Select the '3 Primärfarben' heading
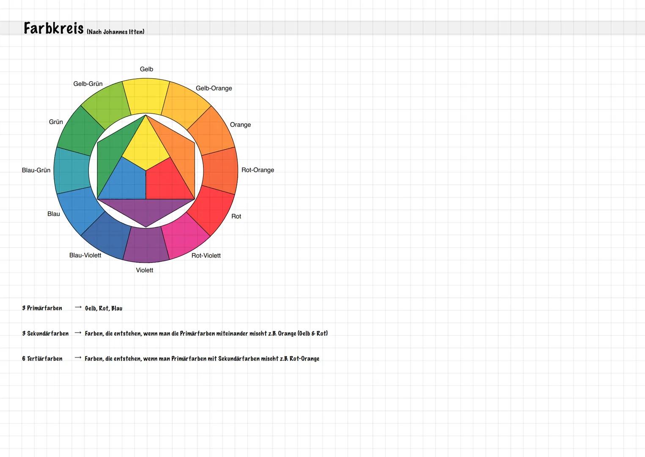 (x=42, y=308)
